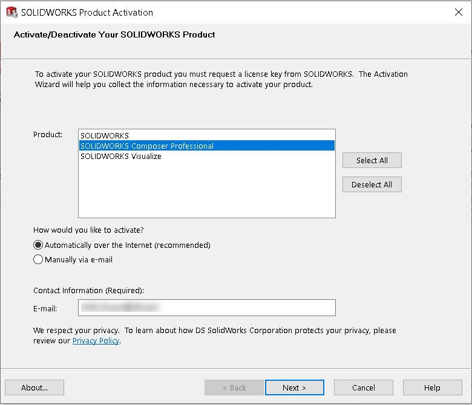Click the disabled Back button
Image resolution: width=472 pixels, height=405 pixels.
click(234, 387)
